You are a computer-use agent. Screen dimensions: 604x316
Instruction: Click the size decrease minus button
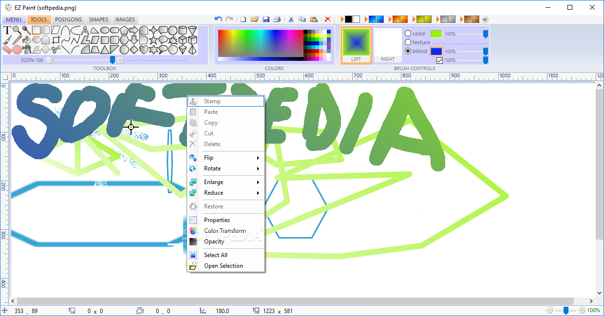pyautogui.click(x=49, y=60)
